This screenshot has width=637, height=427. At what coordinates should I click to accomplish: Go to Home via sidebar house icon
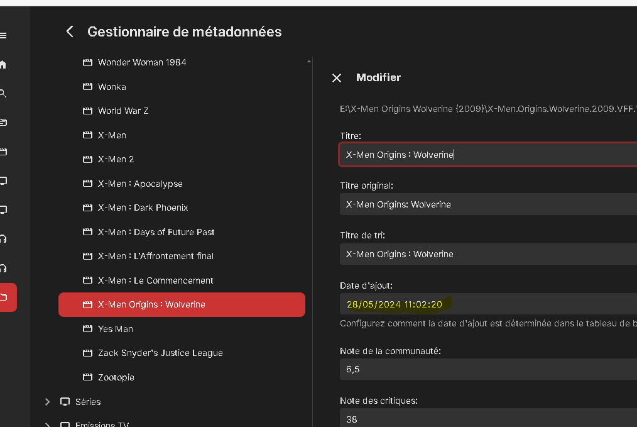[x=3, y=64]
